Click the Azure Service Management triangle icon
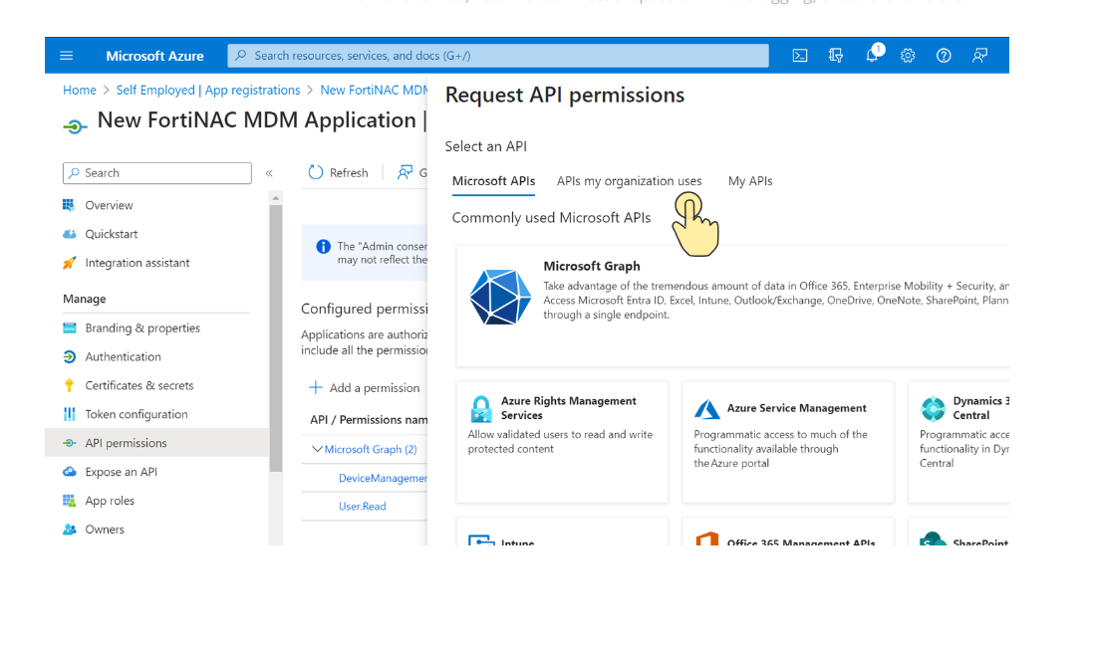This screenshot has width=1094, height=646. [x=707, y=408]
